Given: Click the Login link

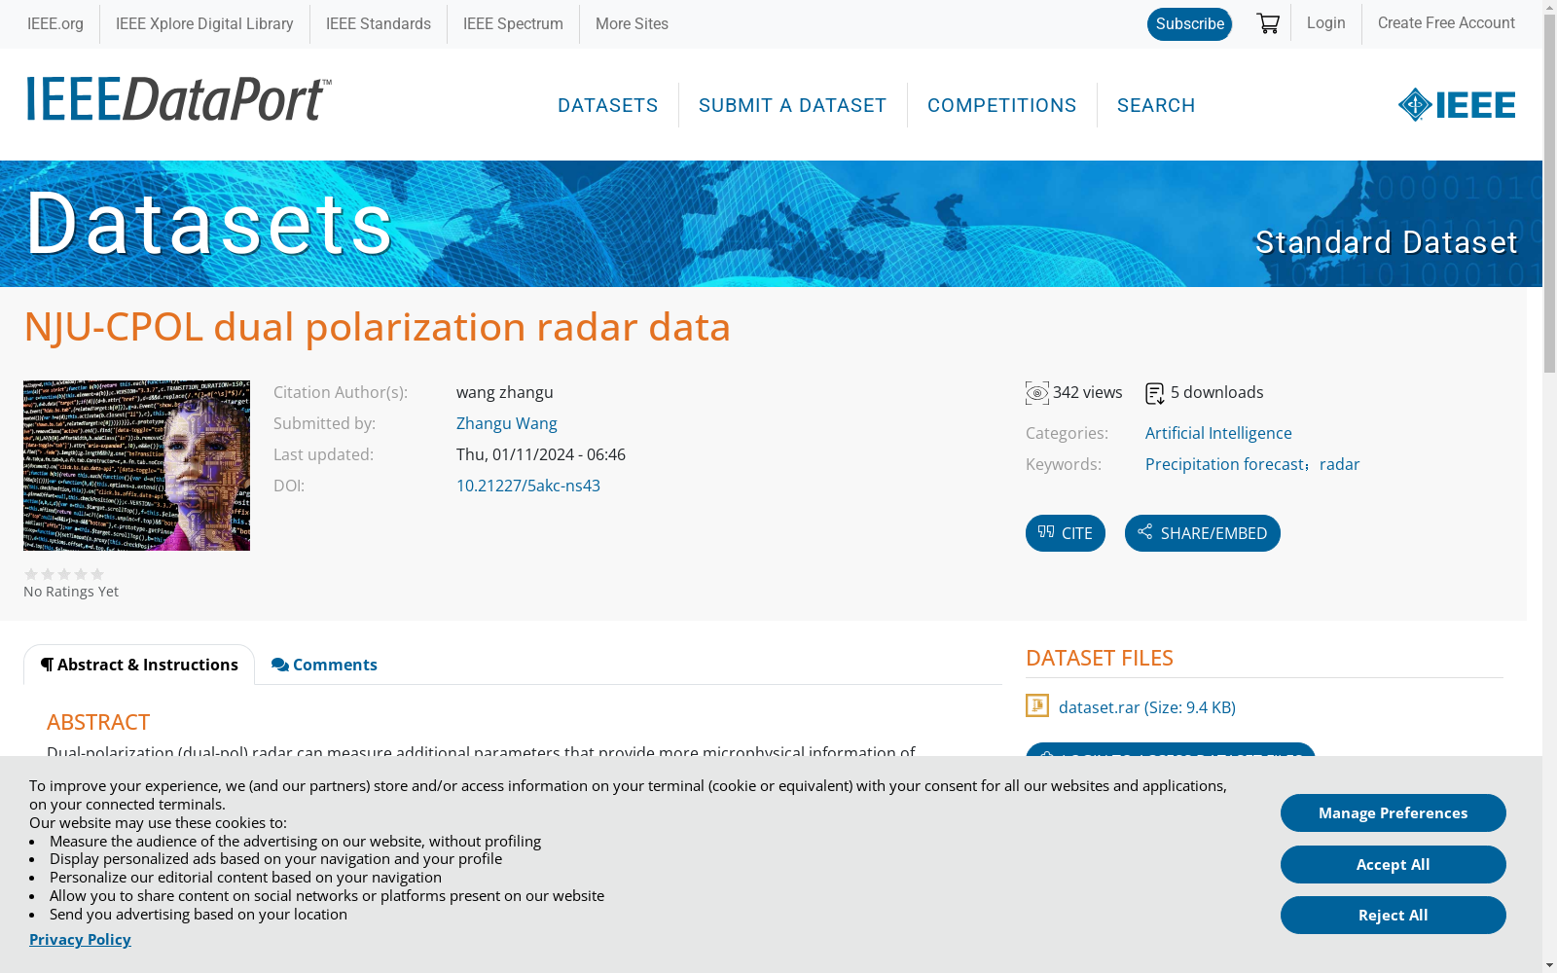Looking at the screenshot, I should click(x=1325, y=22).
